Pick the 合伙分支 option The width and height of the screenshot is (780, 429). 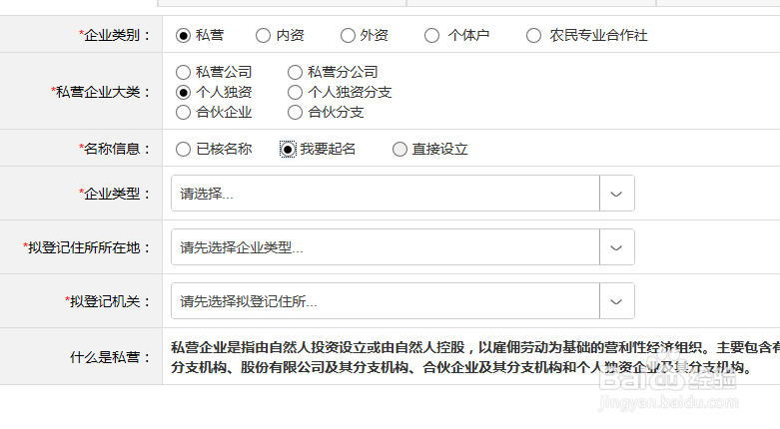click(x=295, y=112)
